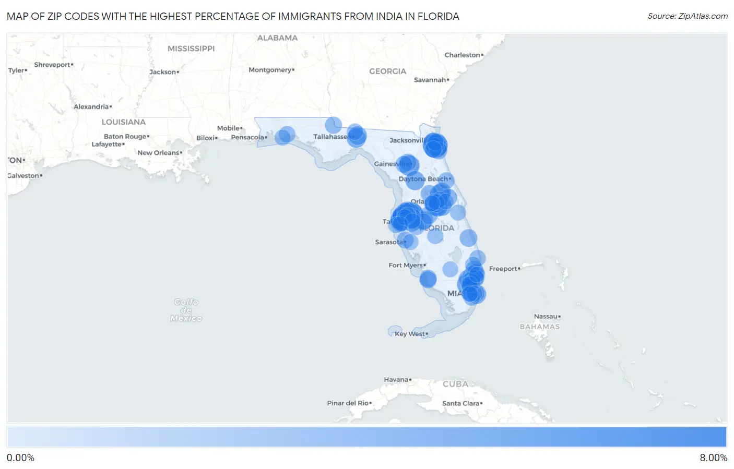Click the blue percentage gradient legend bar
The height and width of the screenshot is (469, 734).
coord(366,437)
